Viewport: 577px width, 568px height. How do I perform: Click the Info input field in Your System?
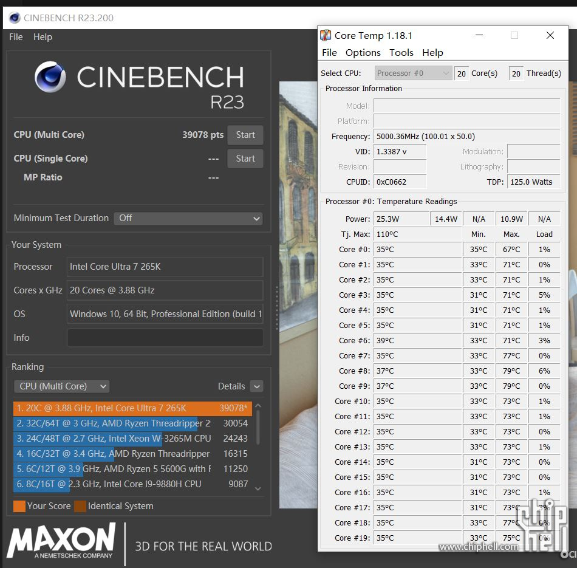(x=165, y=338)
